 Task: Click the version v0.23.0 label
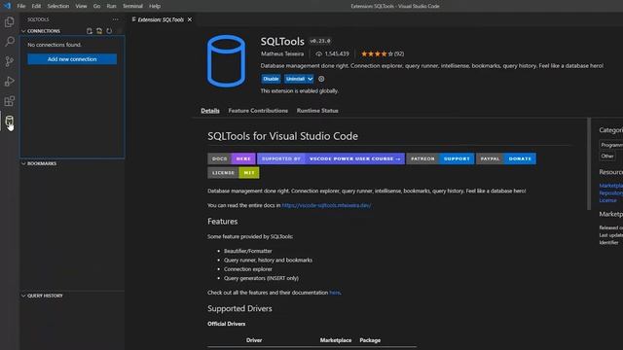(320, 41)
